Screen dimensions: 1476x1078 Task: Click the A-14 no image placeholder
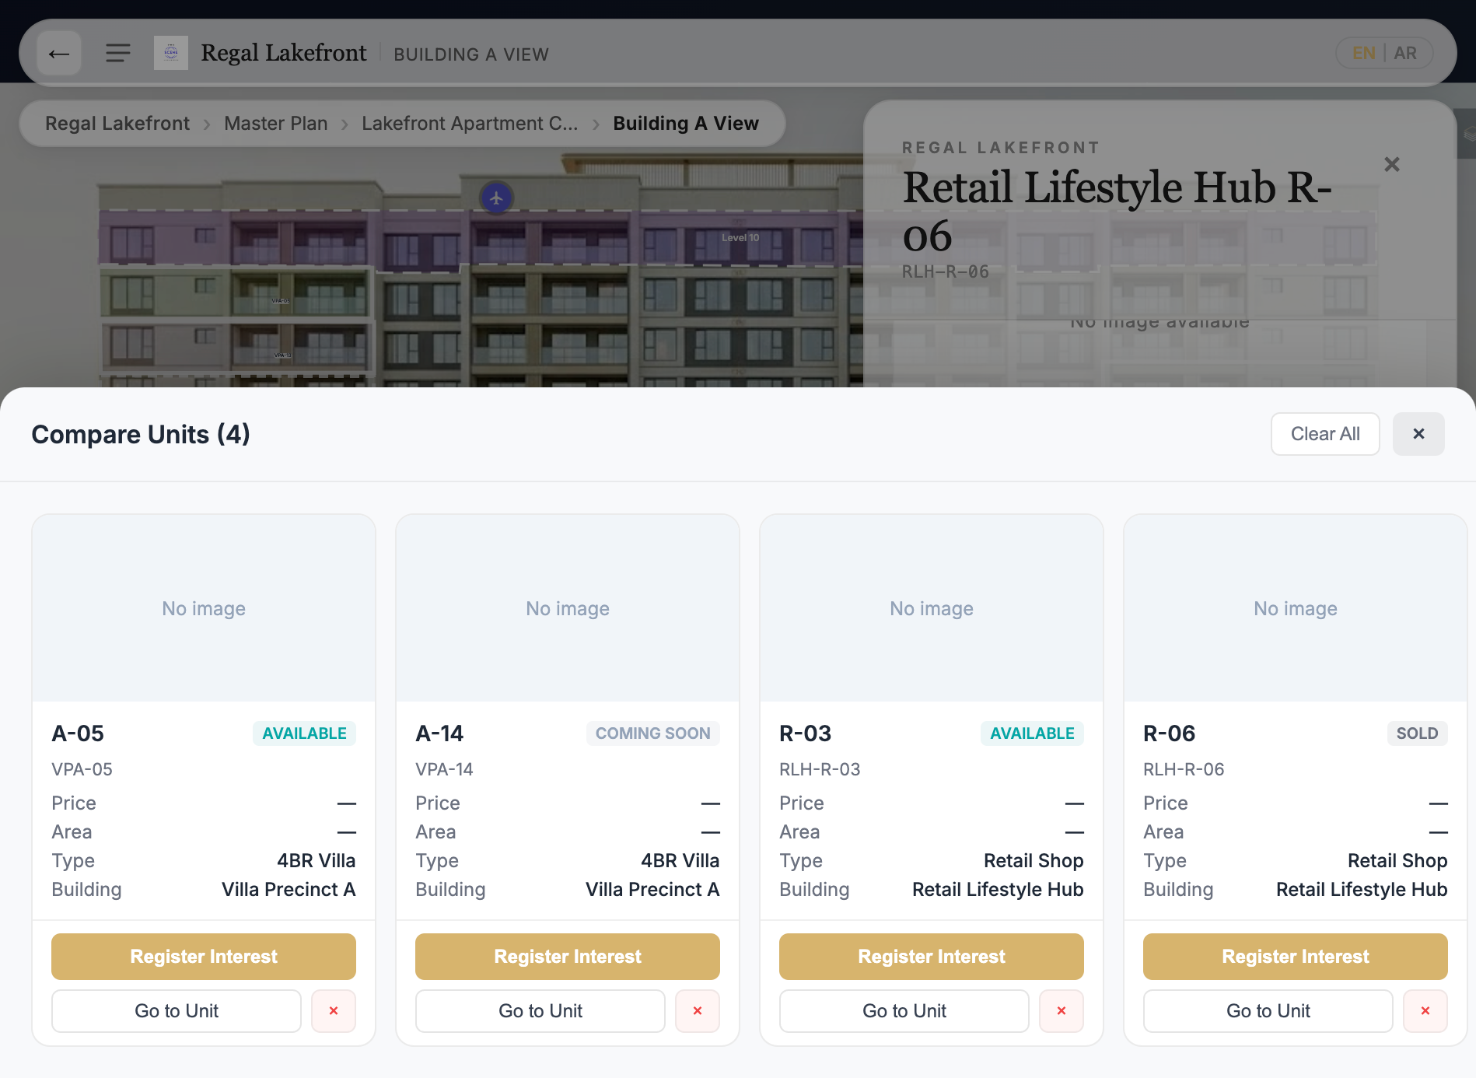(x=568, y=608)
